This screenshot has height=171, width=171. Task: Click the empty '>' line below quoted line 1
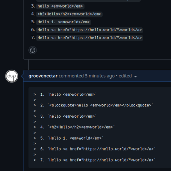35,100
